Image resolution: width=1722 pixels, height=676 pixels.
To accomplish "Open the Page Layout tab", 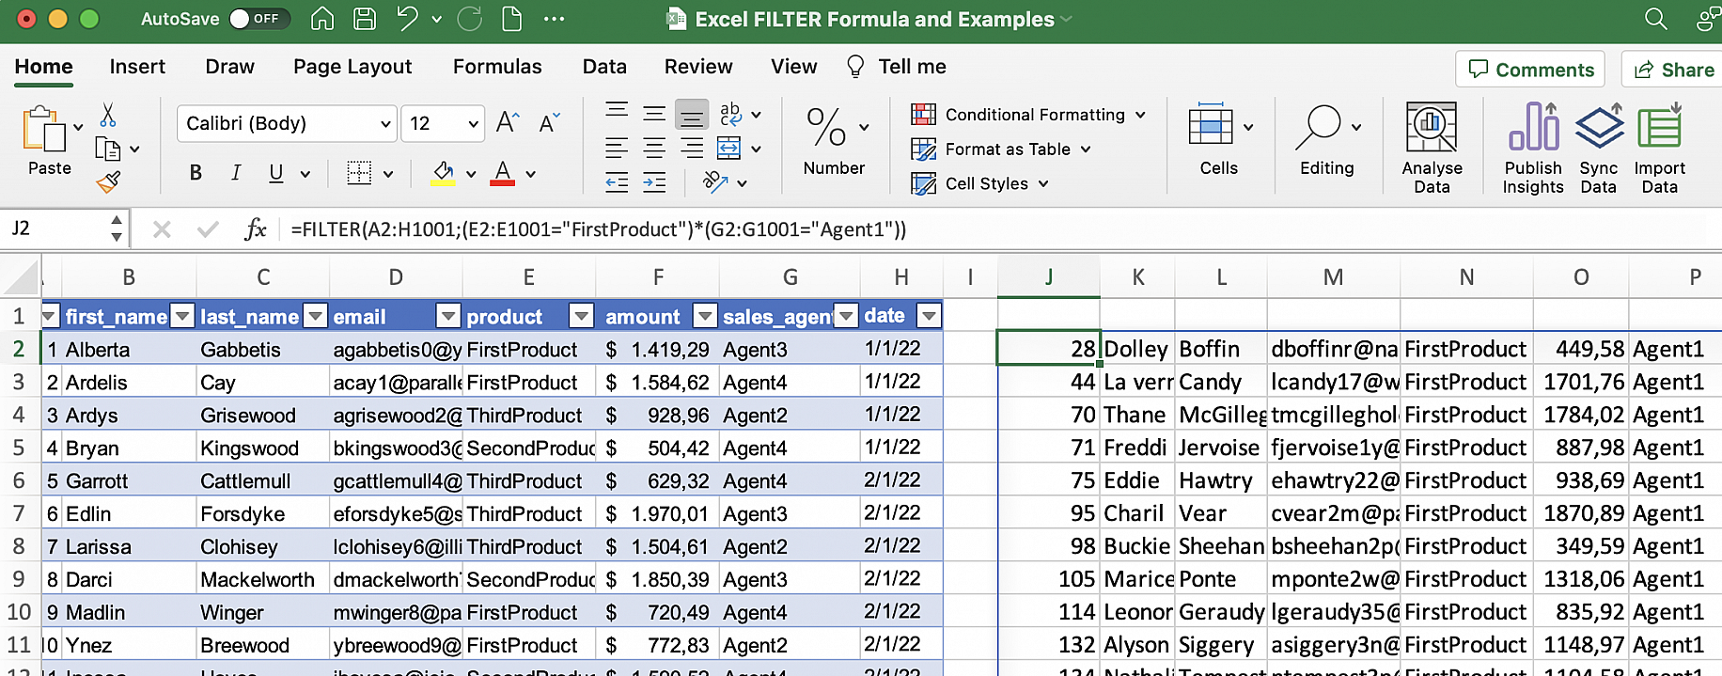I will (x=352, y=67).
